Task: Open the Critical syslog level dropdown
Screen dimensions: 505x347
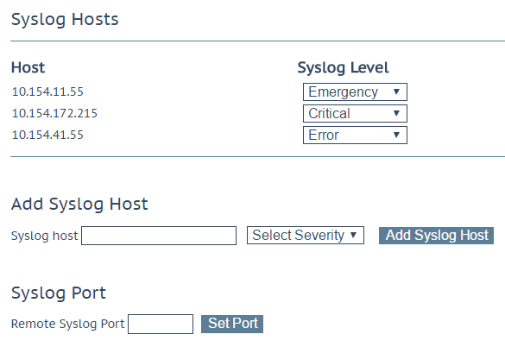Action: pos(355,113)
